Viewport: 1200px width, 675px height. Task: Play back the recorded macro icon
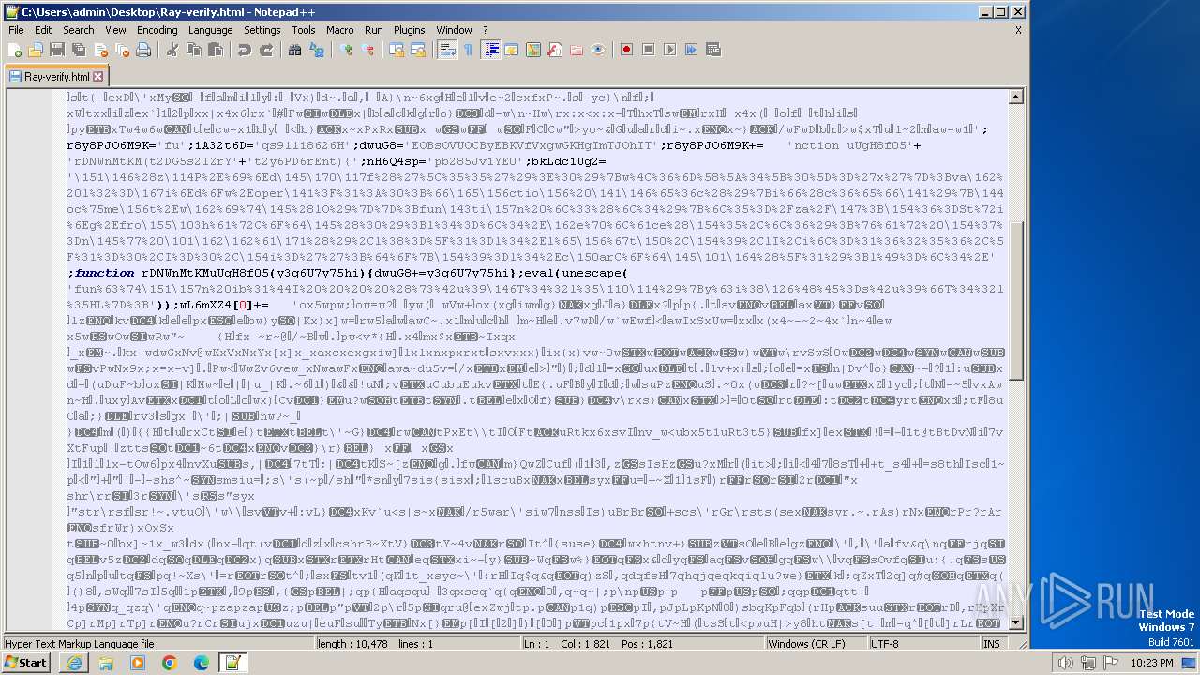(670, 50)
